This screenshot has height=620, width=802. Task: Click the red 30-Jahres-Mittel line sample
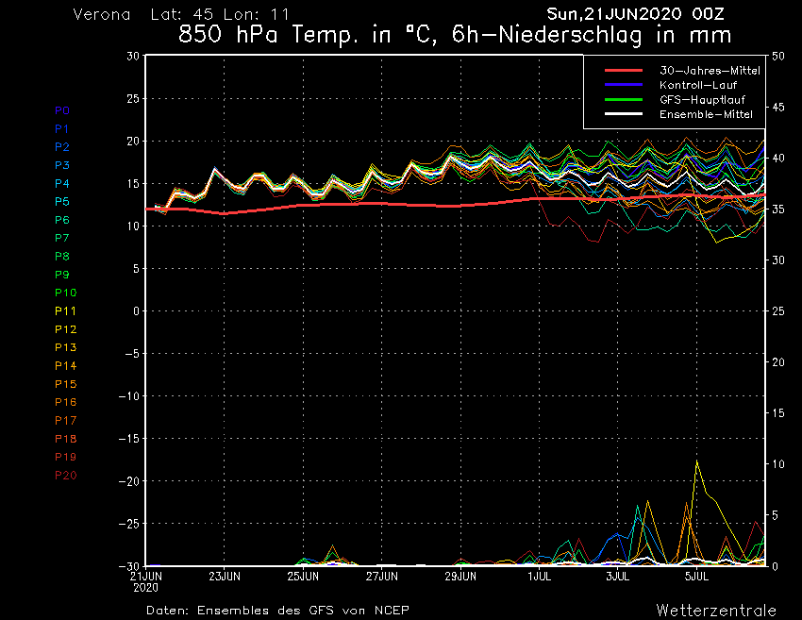(624, 71)
